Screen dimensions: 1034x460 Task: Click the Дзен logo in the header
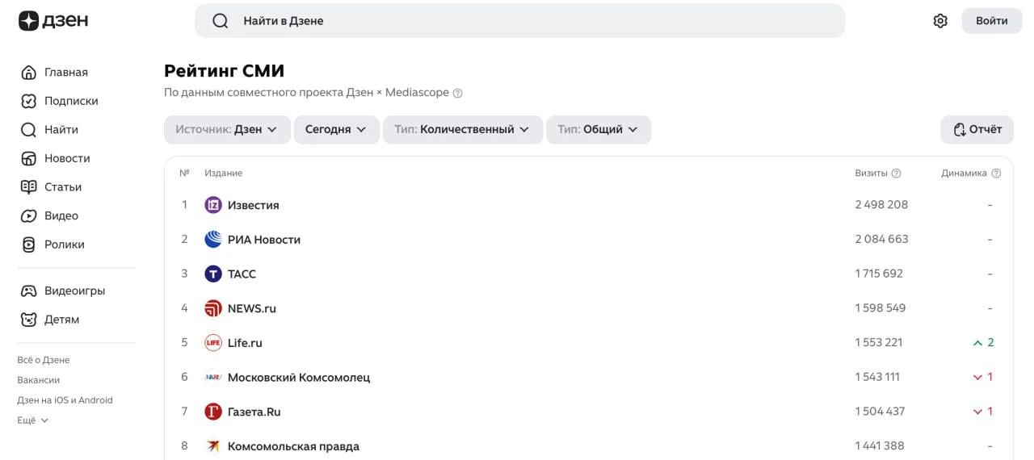click(x=53, y=21)
